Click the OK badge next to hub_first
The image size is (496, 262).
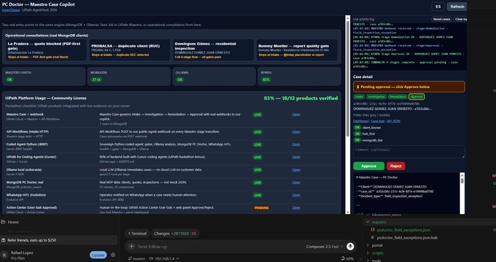358,133
